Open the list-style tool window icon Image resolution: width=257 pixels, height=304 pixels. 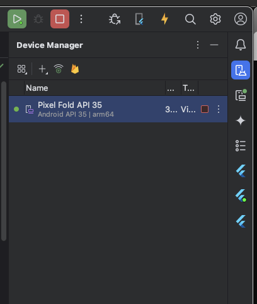point(241,146)
